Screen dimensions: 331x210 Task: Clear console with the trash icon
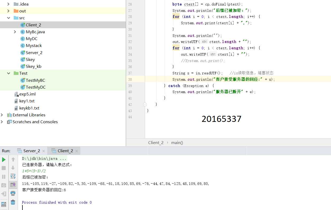(13, 202)
